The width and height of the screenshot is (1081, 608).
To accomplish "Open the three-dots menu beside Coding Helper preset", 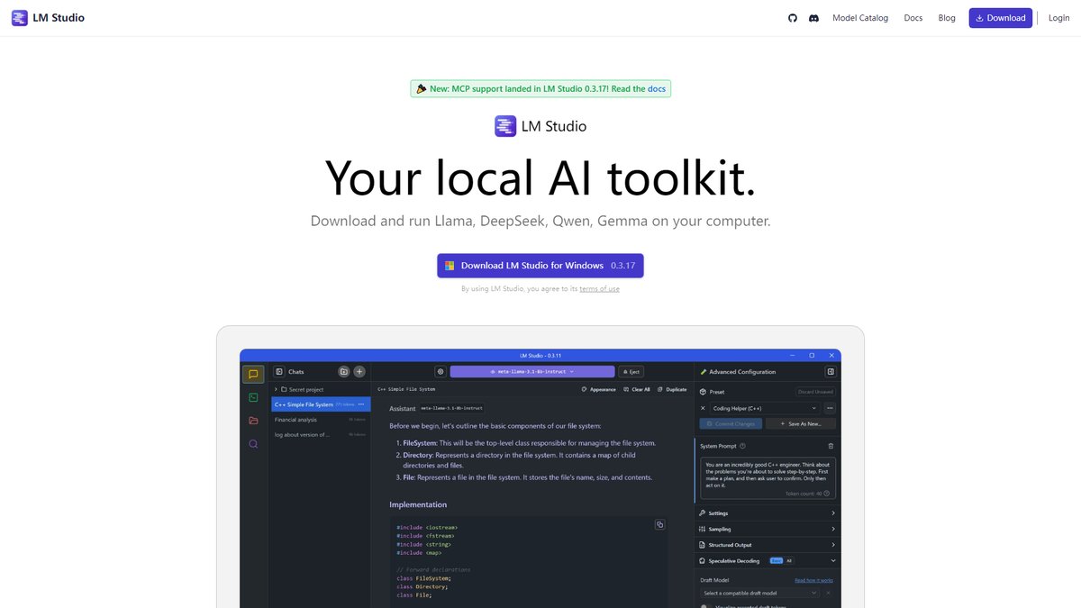I will [x=830, y=408].
